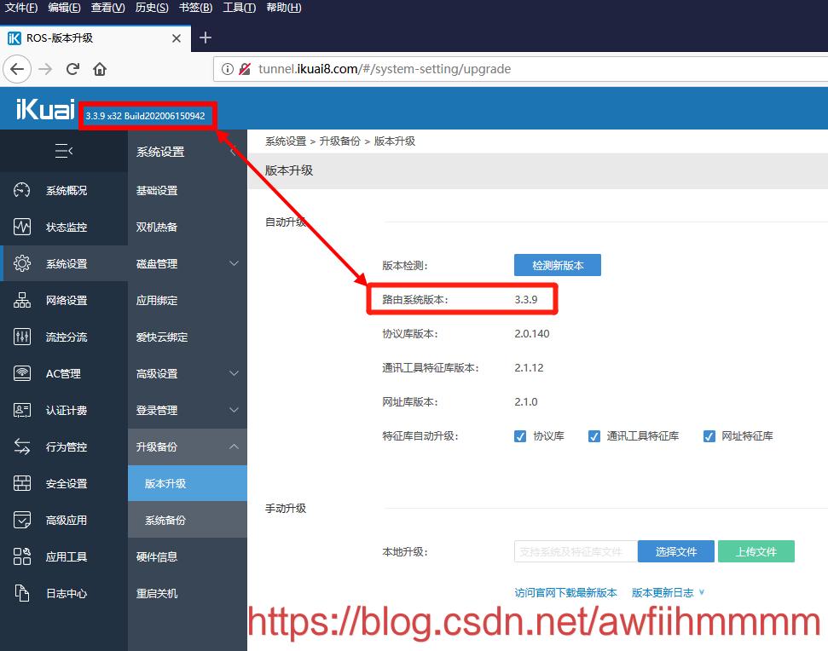
Task: Open the 书签(B) menu
Action: tap(195, 8)
